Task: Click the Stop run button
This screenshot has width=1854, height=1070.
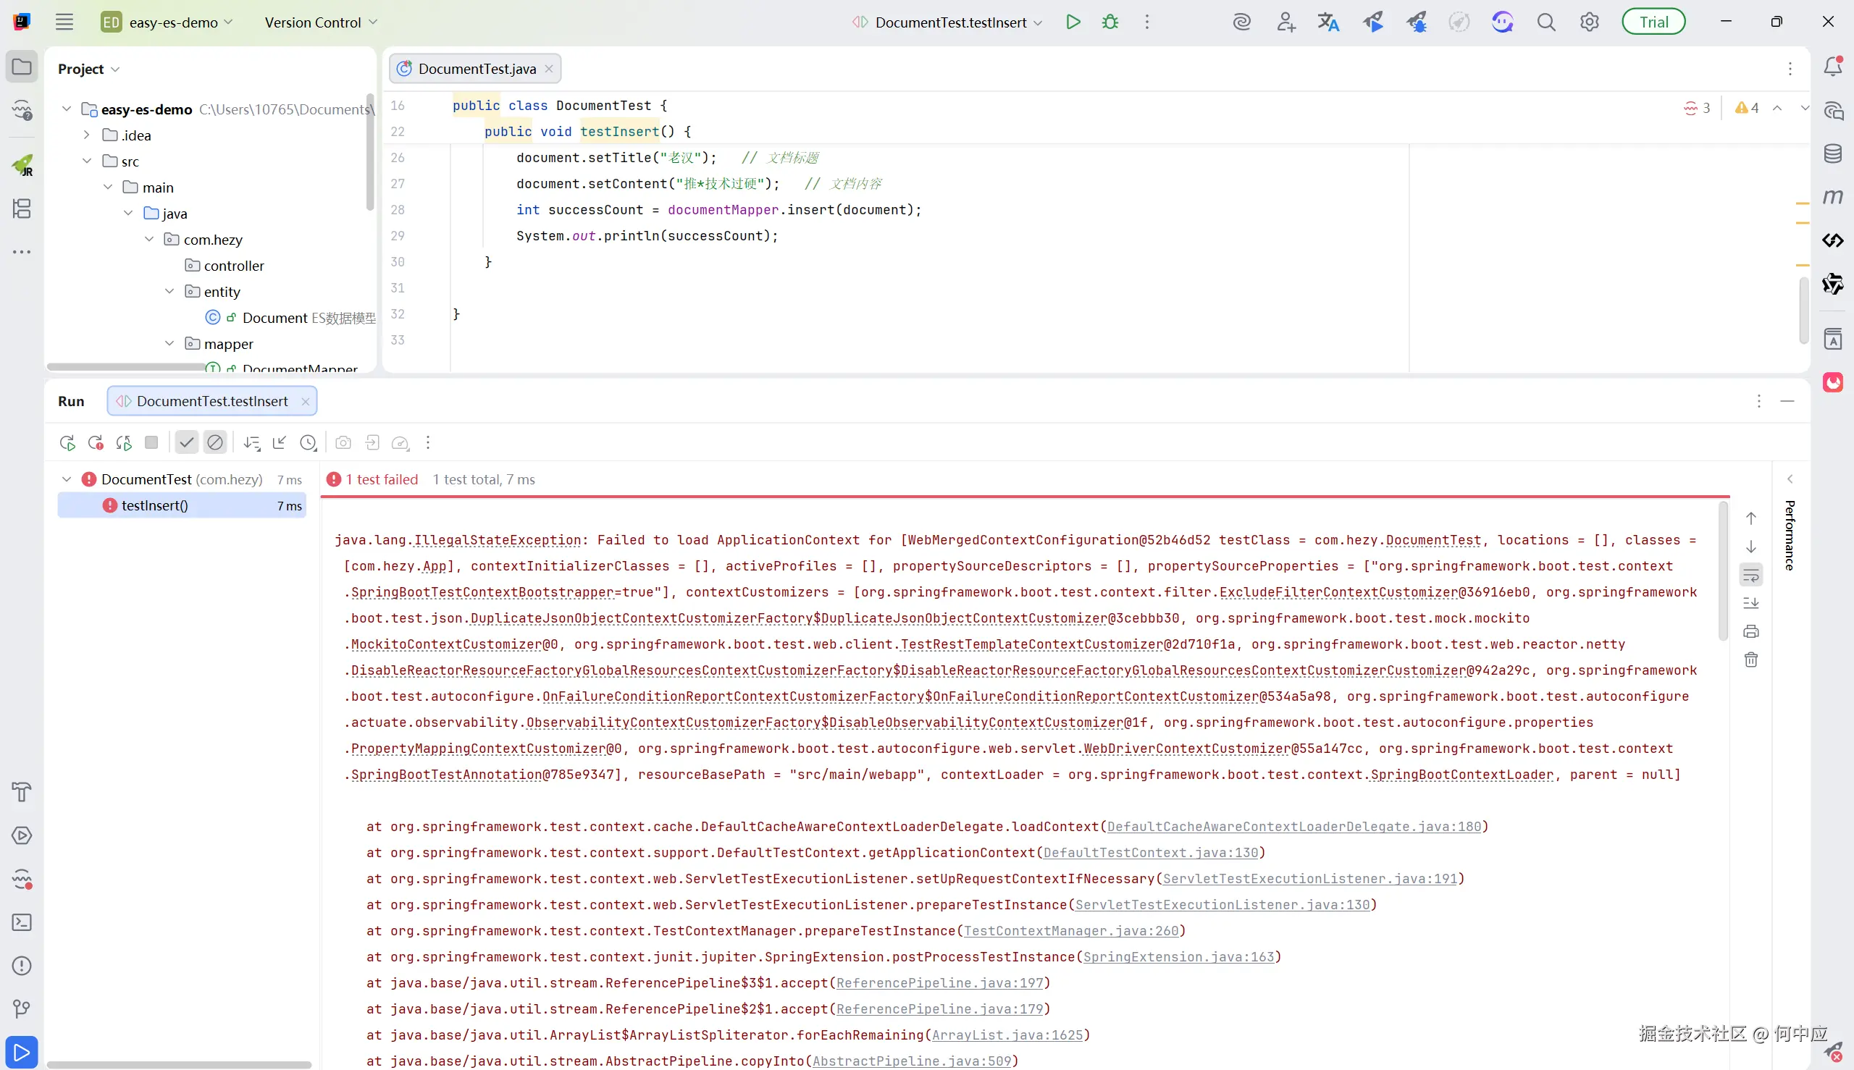Action: pyautogui.click(x=151, y=442)
